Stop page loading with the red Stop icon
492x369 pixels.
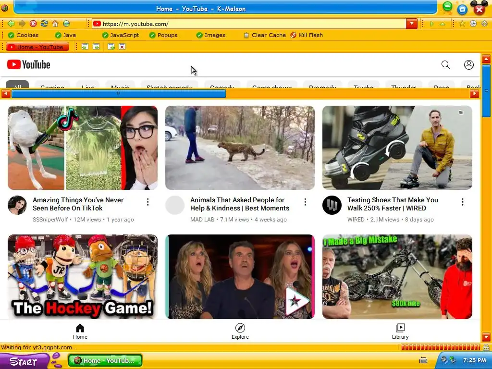(x=33, y=24)
